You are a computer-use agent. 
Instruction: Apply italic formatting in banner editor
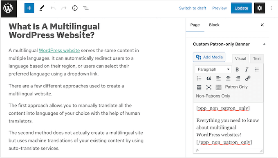click(247, 69)
